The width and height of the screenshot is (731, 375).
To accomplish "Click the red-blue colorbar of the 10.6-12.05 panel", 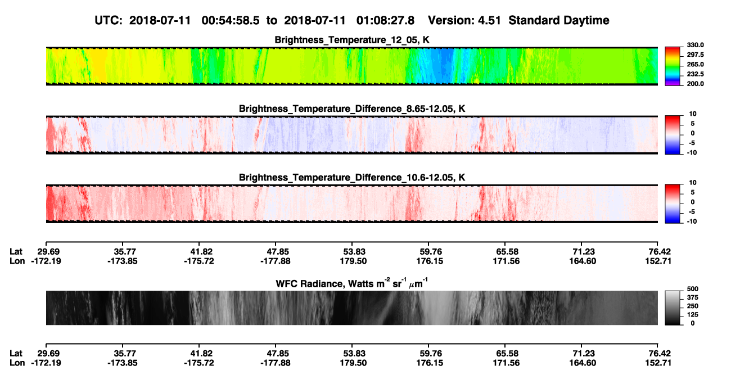I will pyautogui.click(x=673, y=202).
